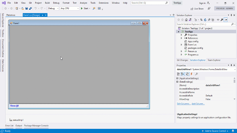The width and height of the screenshot is (237, 133).
Task: Click Sync with Active Document icon
Action: pyautogui.click(x=201, y=20)
